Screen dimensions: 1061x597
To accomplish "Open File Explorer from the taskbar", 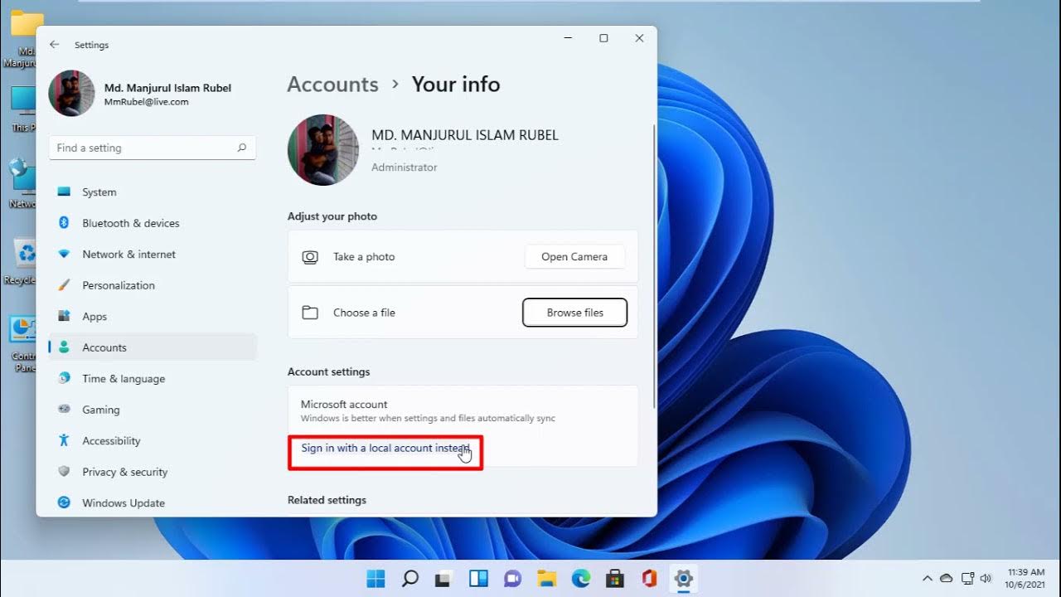I will (546, 578).
